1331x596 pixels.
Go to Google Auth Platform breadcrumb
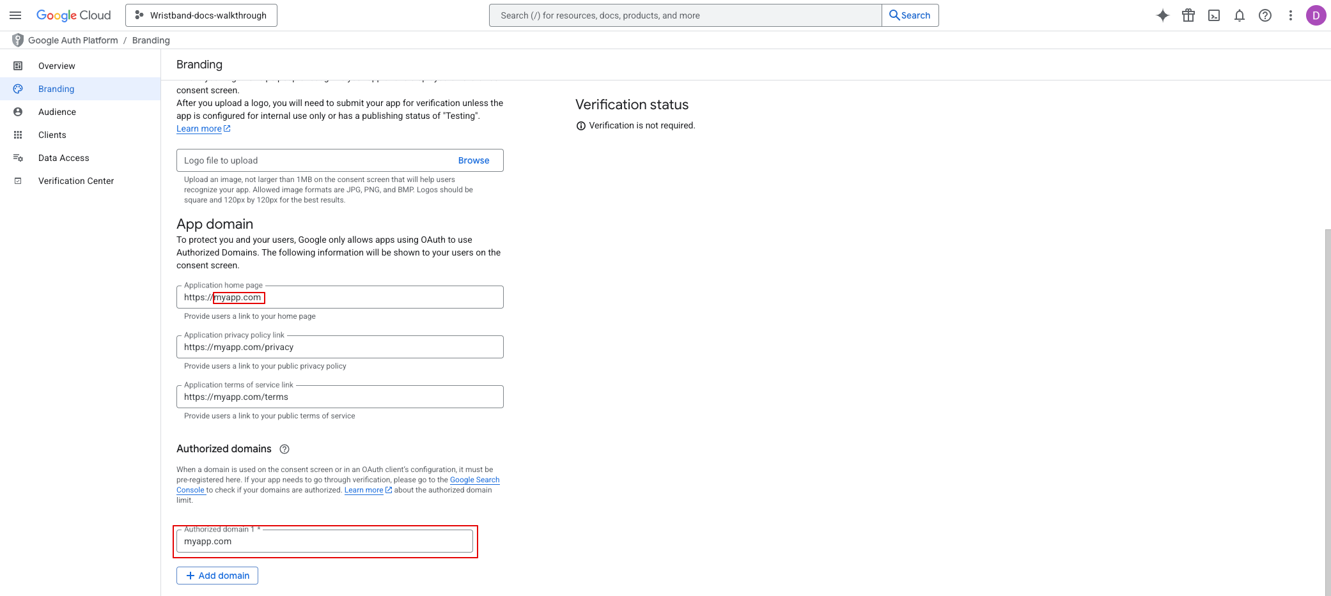click(x=73, y=40)
